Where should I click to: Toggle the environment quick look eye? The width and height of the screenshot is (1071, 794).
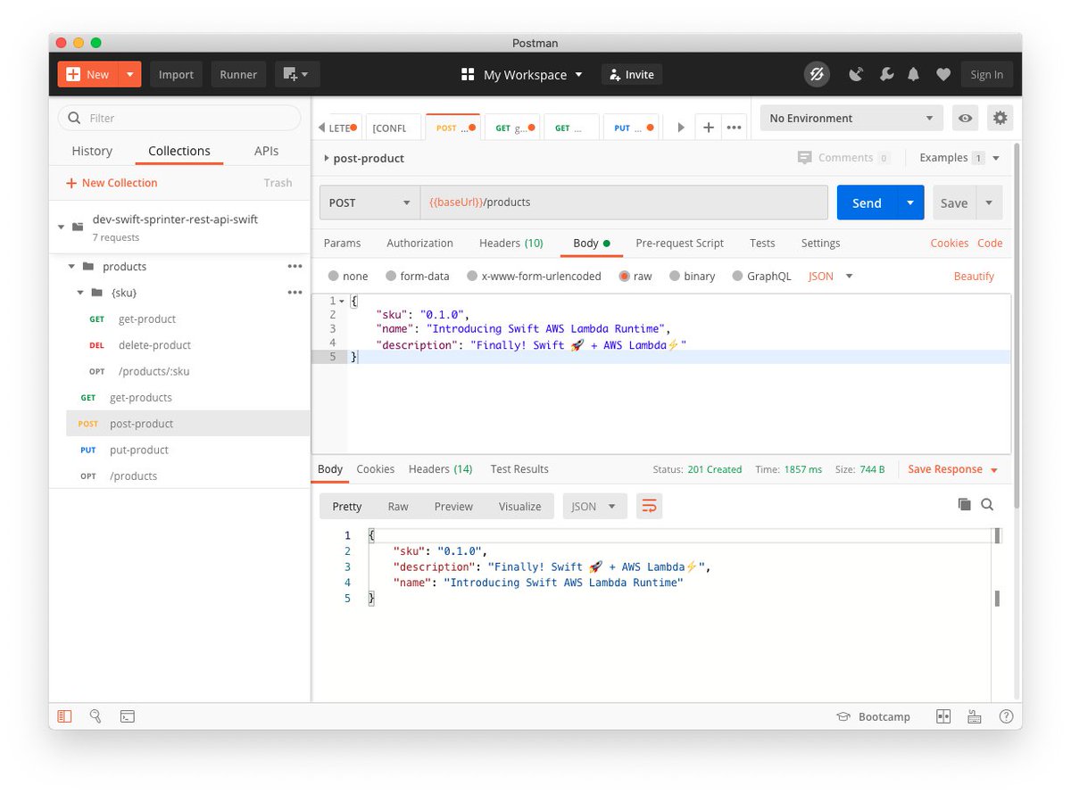(x=965, y=118)
